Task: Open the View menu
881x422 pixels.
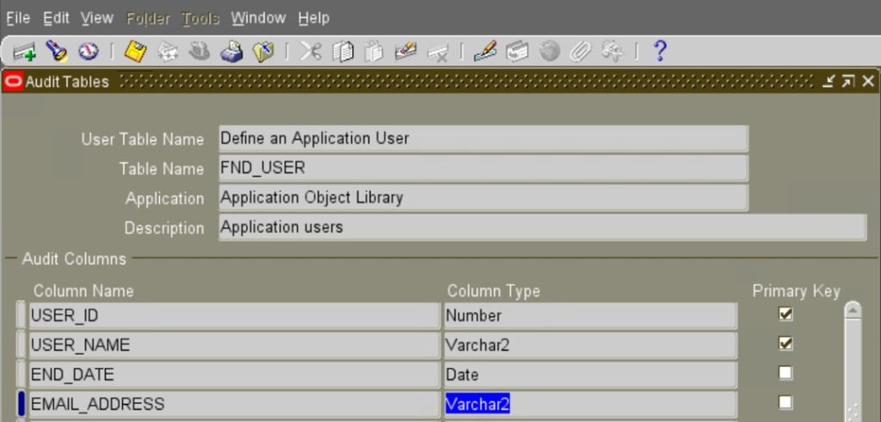Action: point(97,17)
